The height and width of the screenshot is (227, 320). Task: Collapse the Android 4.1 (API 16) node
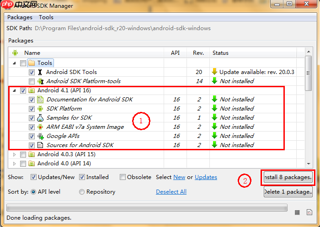15,90
